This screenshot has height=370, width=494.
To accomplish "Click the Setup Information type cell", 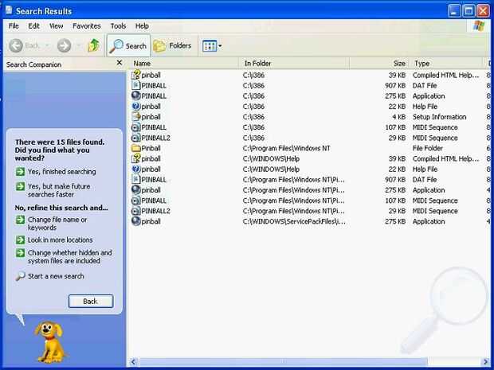I will click(x=439, y=117).
